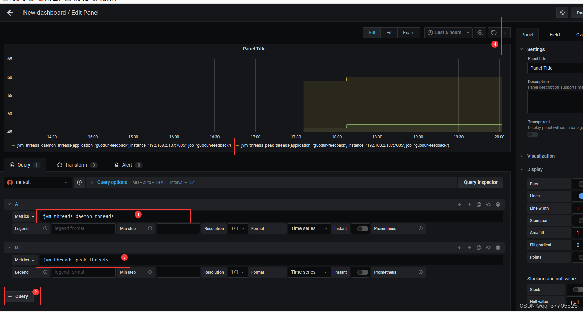
Task: Go back using the arrow icon
Action: pyautogui.click(x=10, y=13)
